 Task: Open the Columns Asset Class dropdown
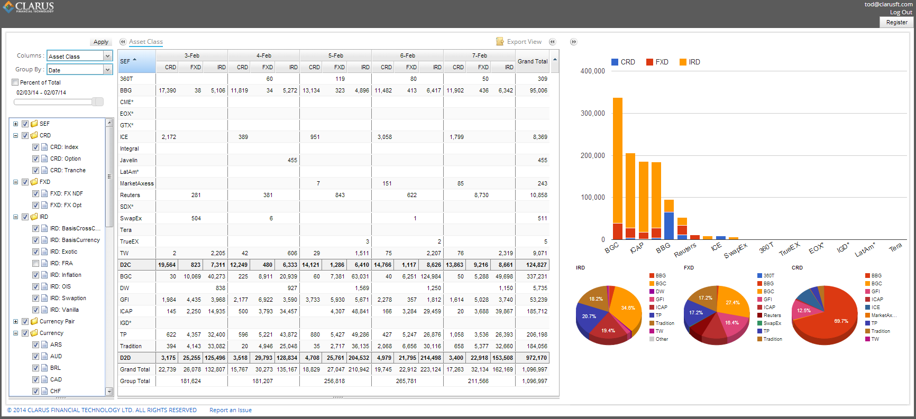(108, 55)
